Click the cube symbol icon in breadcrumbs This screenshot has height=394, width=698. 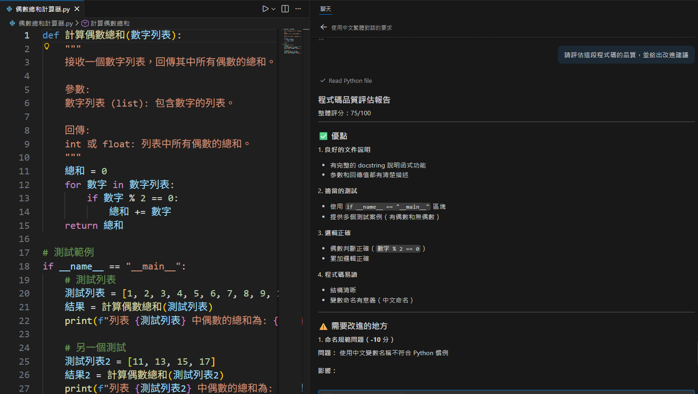point(85,23)
